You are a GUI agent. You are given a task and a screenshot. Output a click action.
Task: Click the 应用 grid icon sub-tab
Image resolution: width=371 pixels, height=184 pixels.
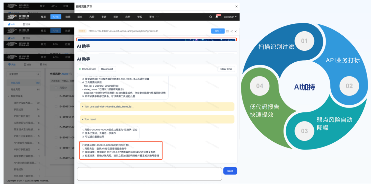[x=26, y=24]
